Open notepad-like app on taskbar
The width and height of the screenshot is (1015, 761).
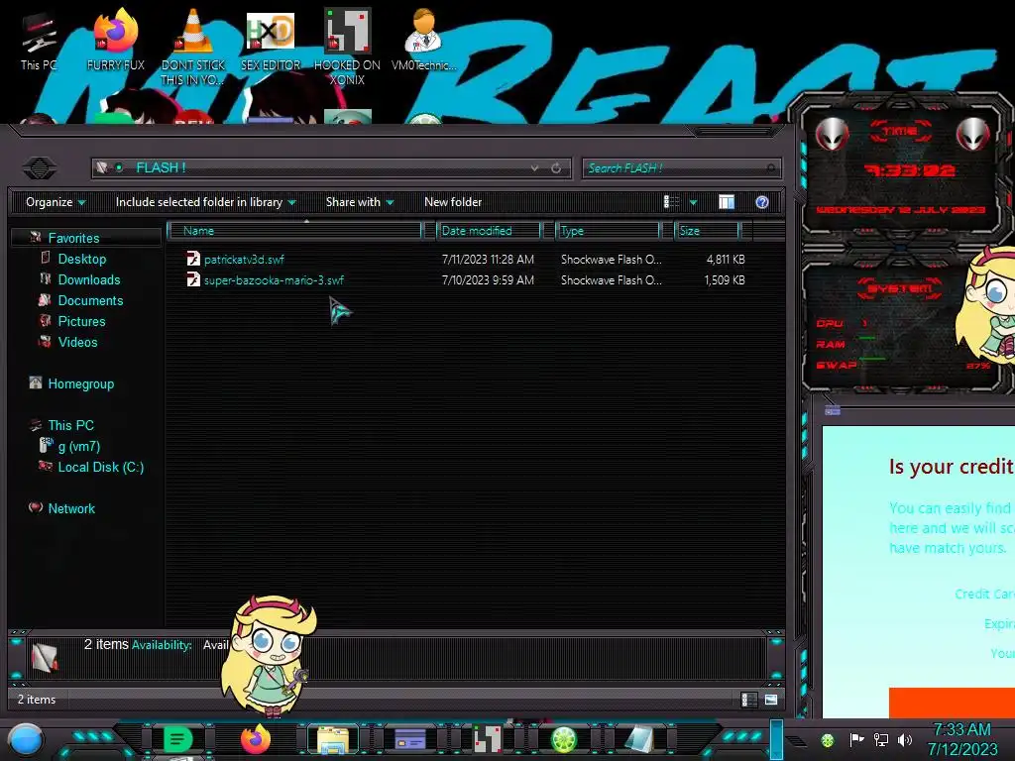(639, 739)
